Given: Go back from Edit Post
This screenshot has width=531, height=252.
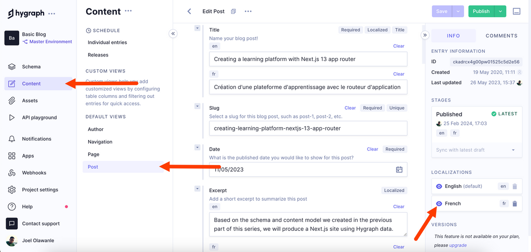Looking at the screenshot, I should click(189, 11).
